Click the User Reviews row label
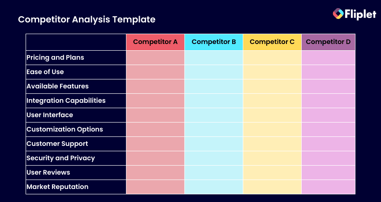The height and width of the screenshot is (202, 381). click(48, 172)
